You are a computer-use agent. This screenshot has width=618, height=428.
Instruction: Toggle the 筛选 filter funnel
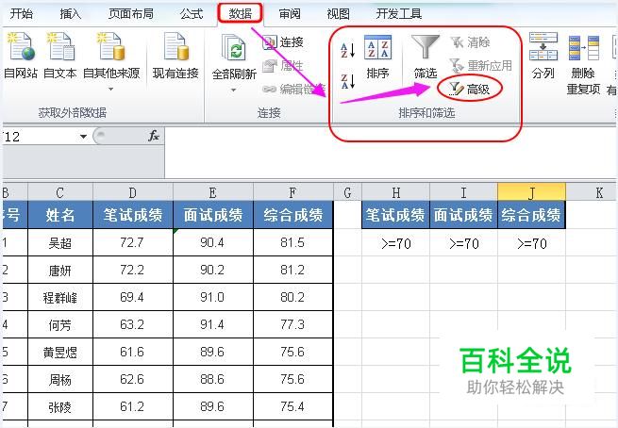point(426,58)
